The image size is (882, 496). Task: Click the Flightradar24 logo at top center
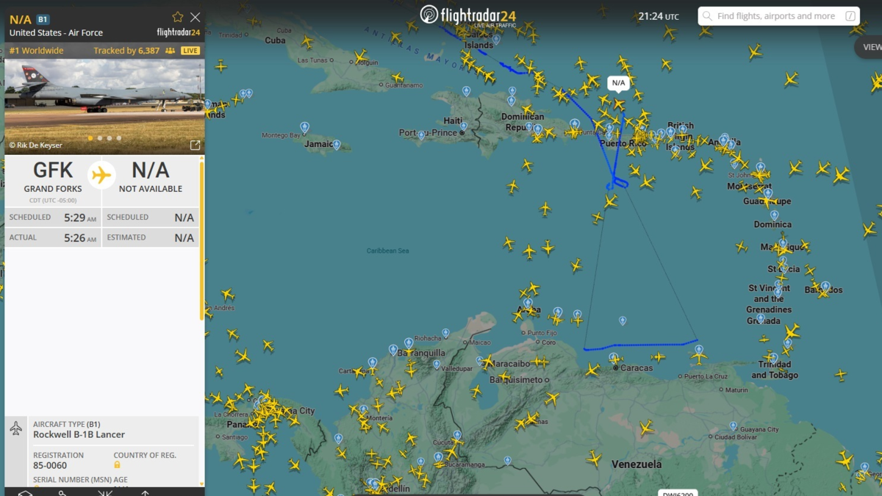pos(469,15)
